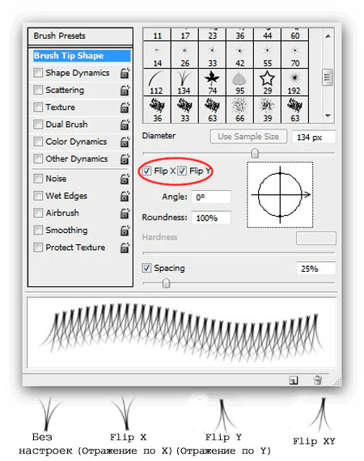Click the lock icon beside Protect Texture
364x461 pixels.
click(125, 247)
